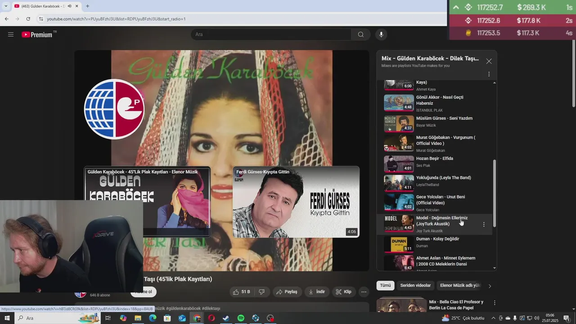Open options for Model - Değmesin Ellerimiz
Viewport: 576px width, 324px height.
(x=484, y=224)
